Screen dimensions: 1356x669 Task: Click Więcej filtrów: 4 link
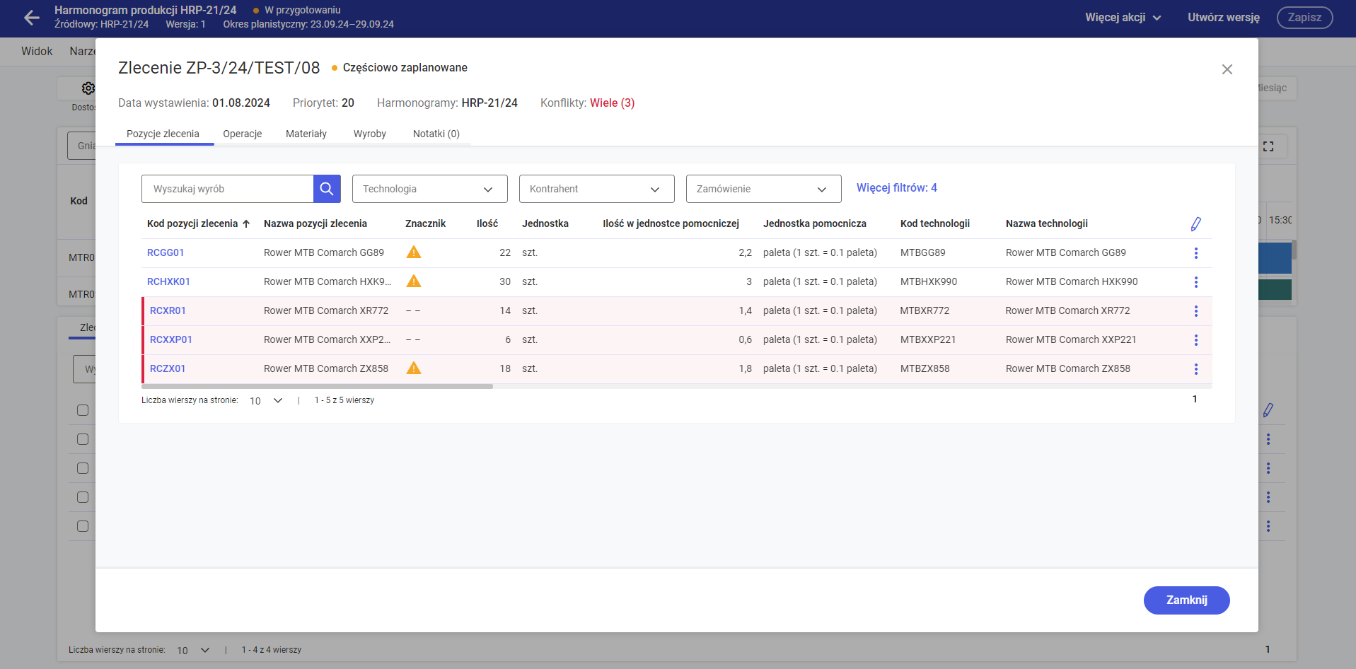[896, 188]
